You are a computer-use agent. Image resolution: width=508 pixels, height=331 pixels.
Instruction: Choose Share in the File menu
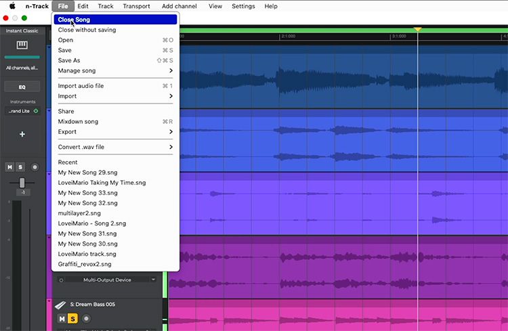coord(115,112)
